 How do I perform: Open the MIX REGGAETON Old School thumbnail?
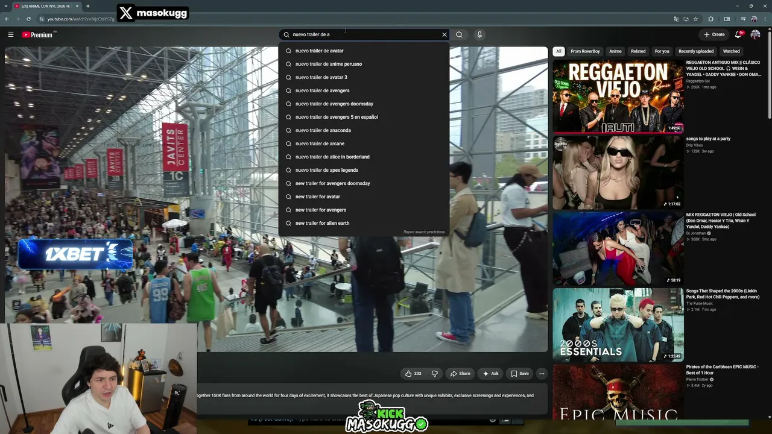(618, 248)
